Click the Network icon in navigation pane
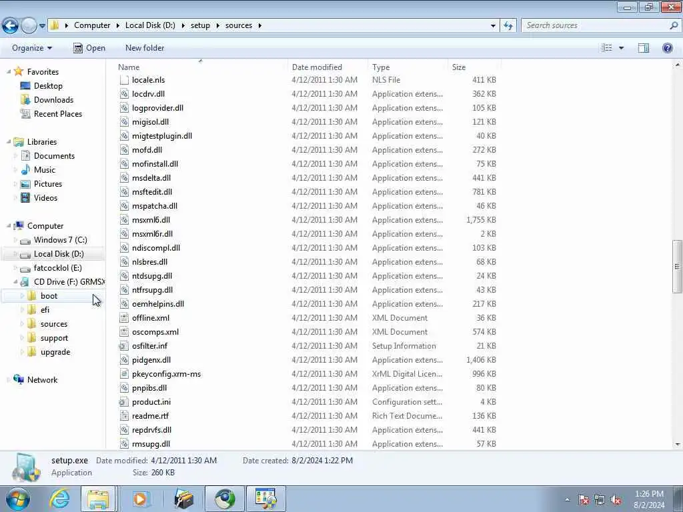Image resolution: width=683 pixels, height=512 pixels. [x=19, y=379]
